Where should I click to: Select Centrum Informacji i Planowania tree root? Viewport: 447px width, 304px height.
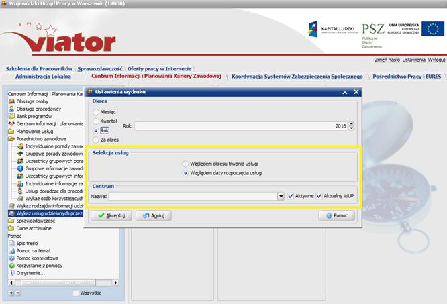(46, 94)
